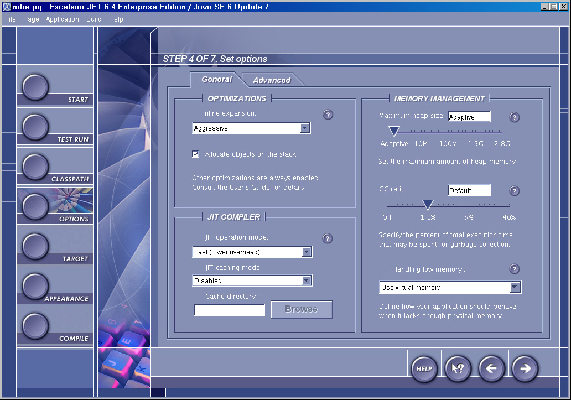Close the Excelsior JET window
571x400 pixels.
564,7
